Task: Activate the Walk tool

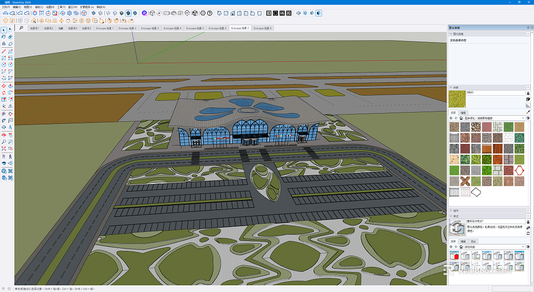Action: click(10, 156)
